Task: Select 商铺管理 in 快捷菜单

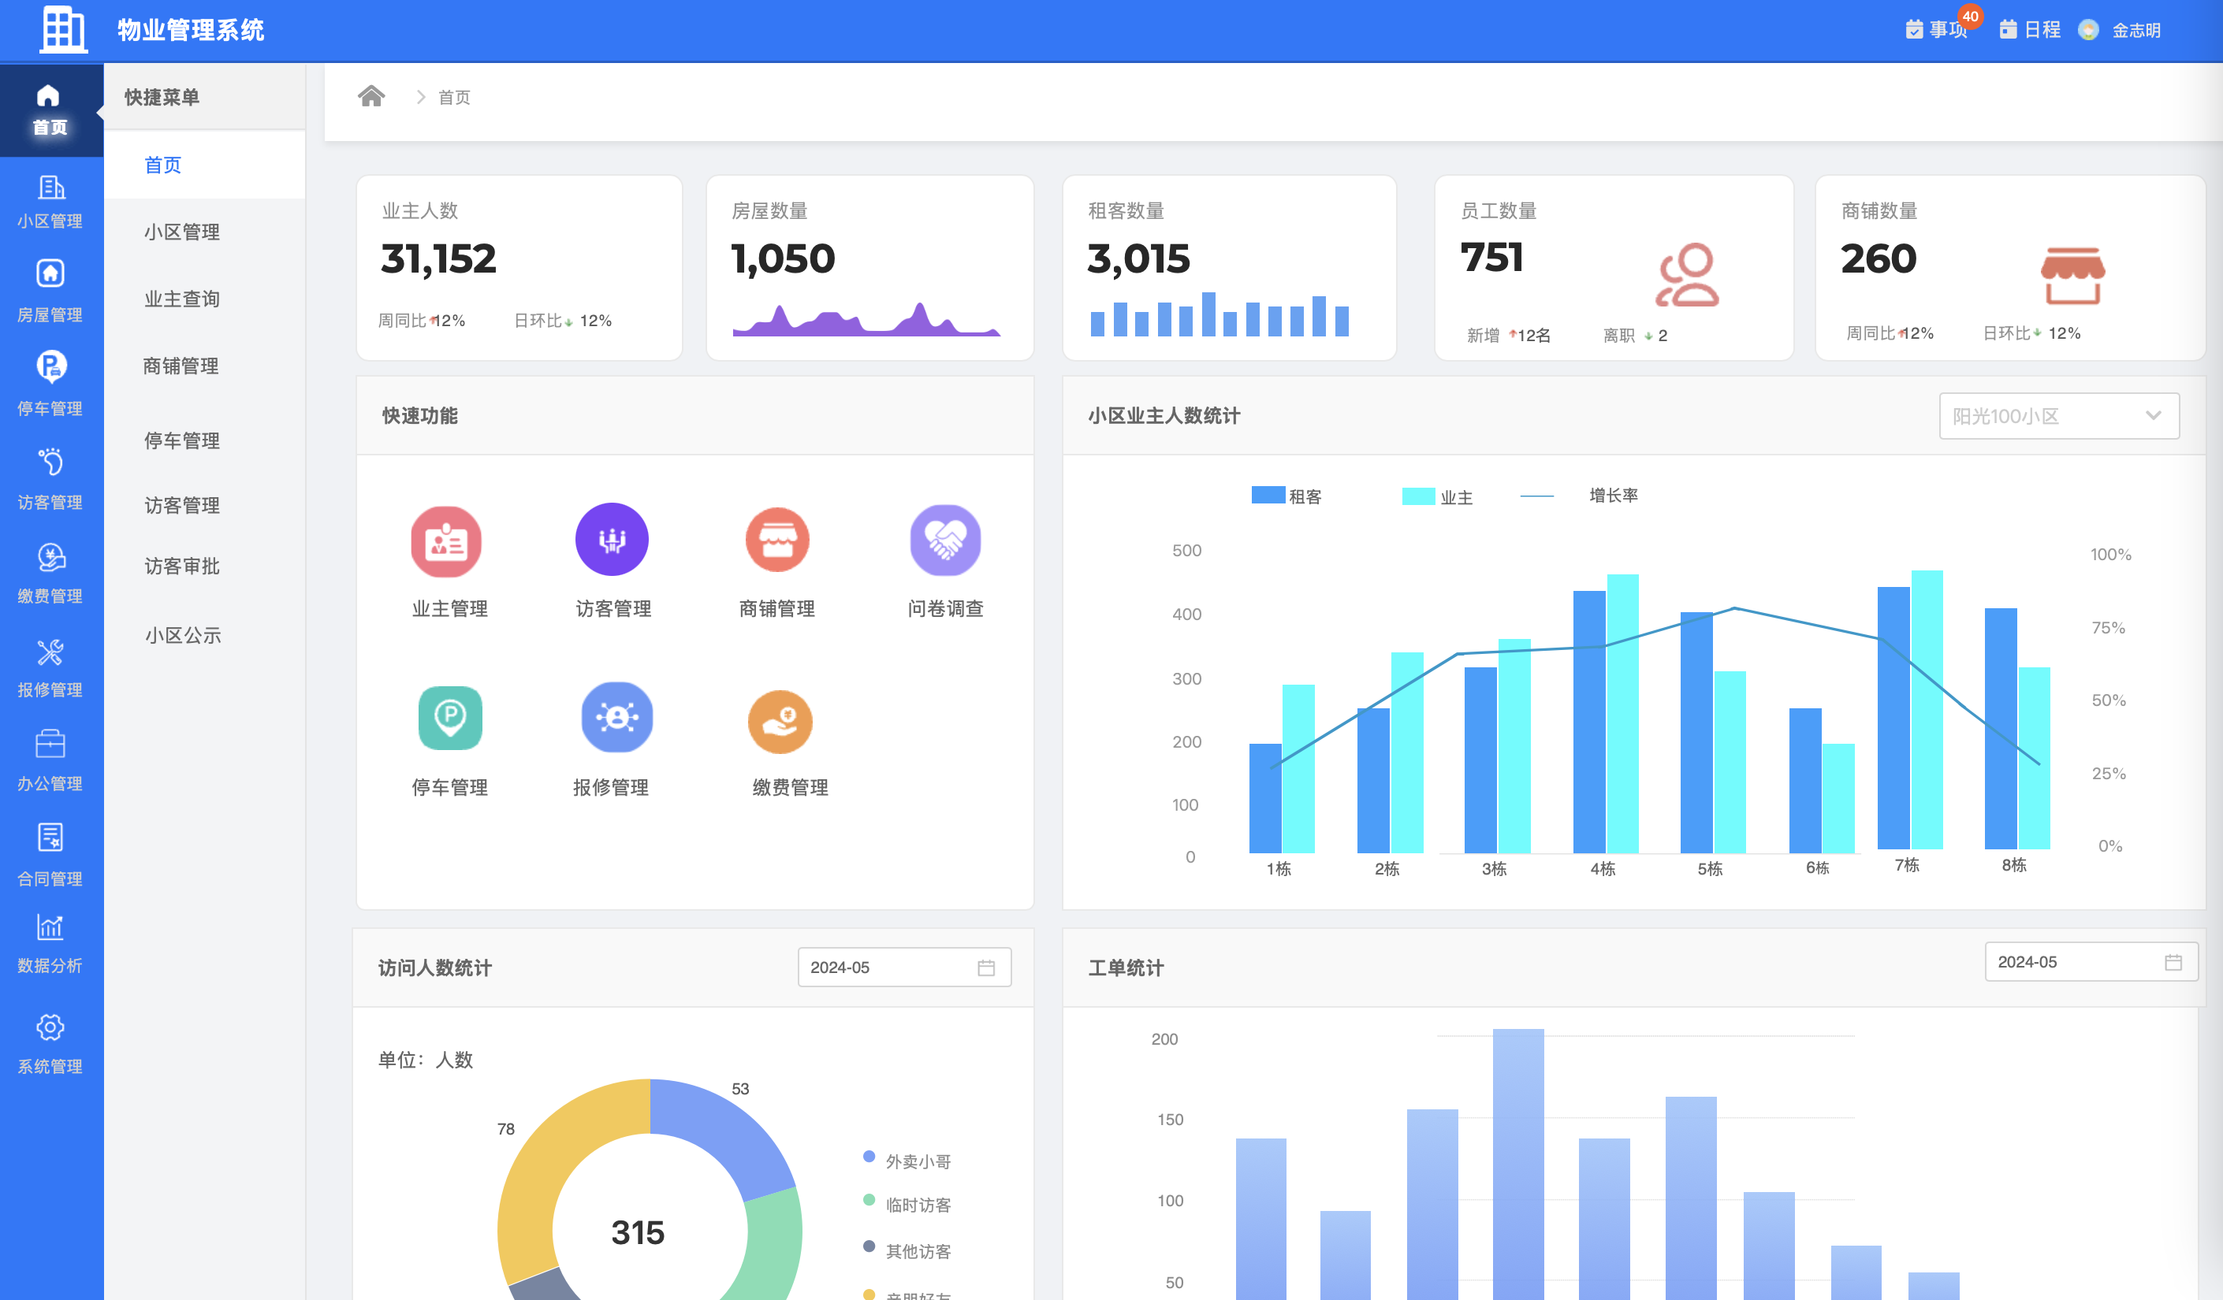Action: (x=181, y=366)
